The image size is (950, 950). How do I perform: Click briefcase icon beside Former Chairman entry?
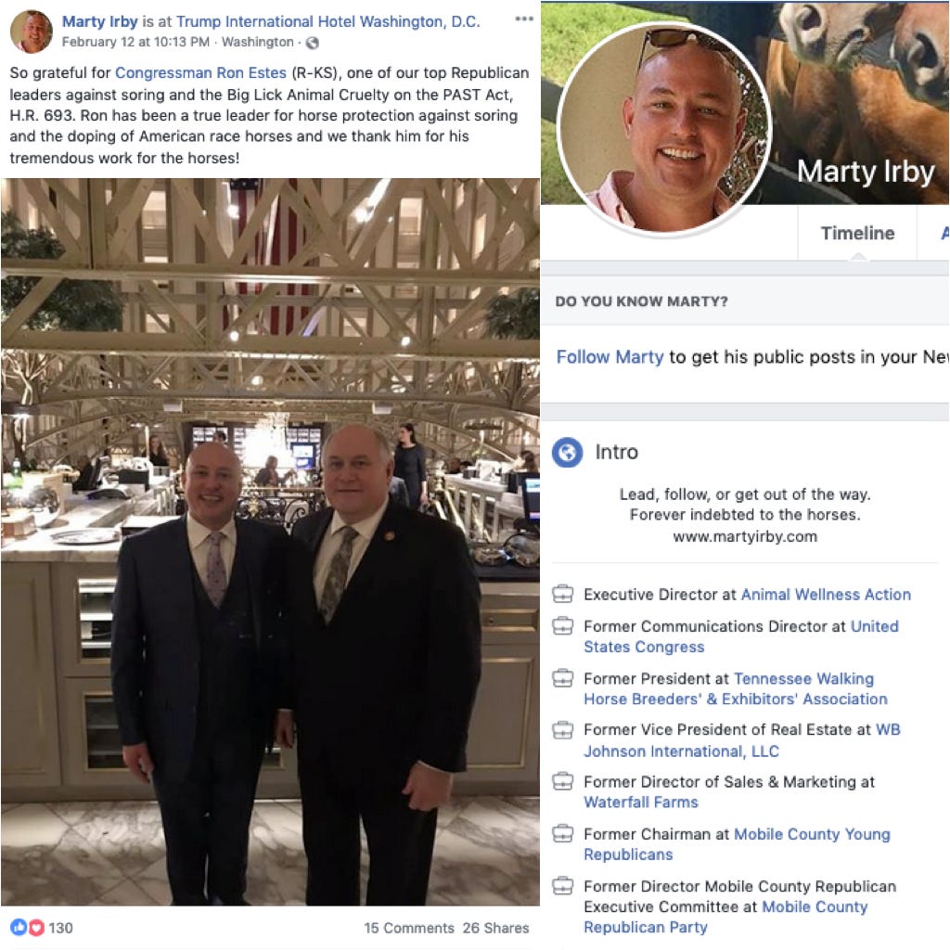(563, 834)
